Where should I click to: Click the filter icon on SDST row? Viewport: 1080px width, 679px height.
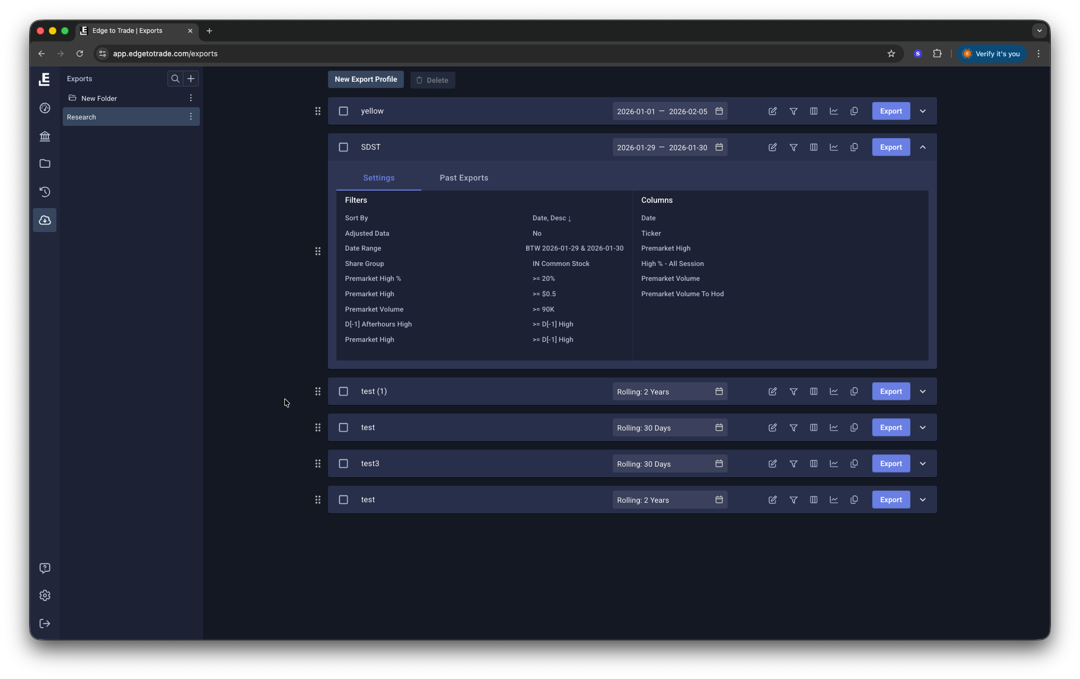tap(794, 147)
